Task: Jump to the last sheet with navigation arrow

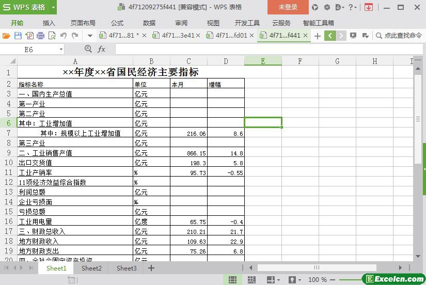Action: (31, 268)
